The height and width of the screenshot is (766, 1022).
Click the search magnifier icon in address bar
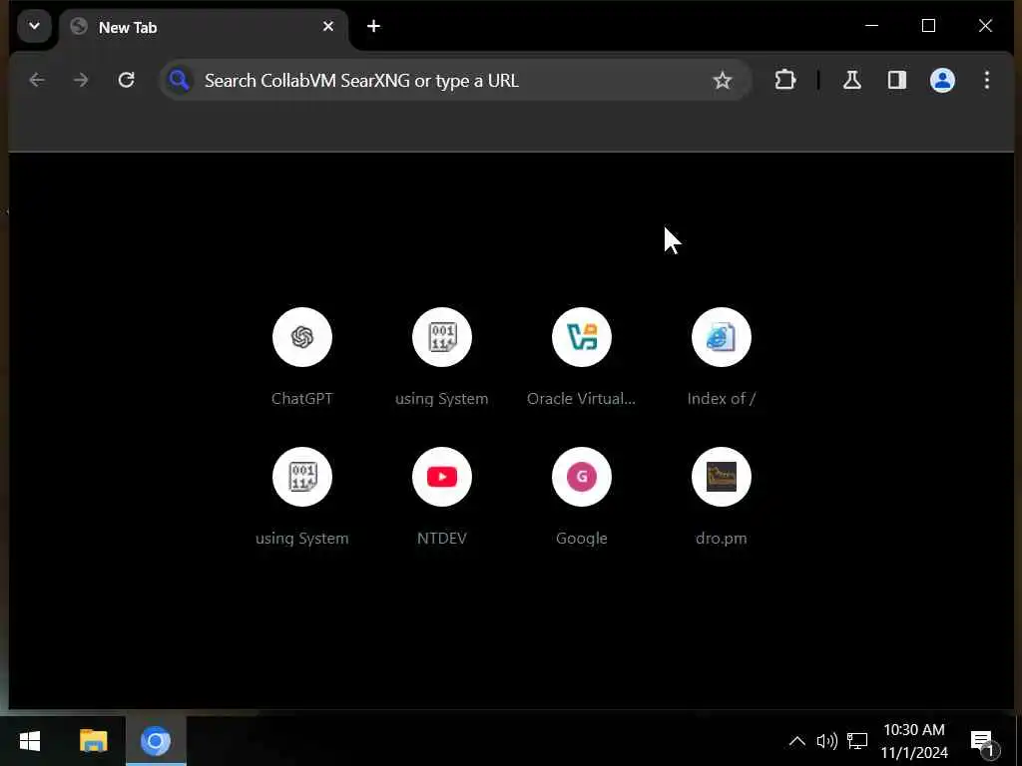pyautogui.click(x=180, y=80)
